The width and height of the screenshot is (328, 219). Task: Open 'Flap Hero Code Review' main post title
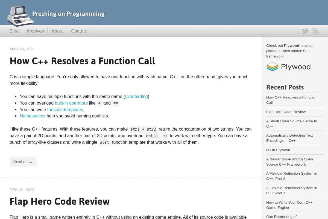[60, 201]
